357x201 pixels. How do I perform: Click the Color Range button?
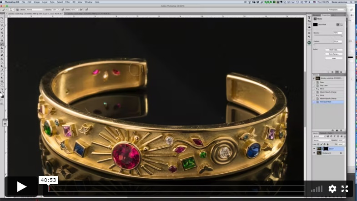tap(334, 54)
